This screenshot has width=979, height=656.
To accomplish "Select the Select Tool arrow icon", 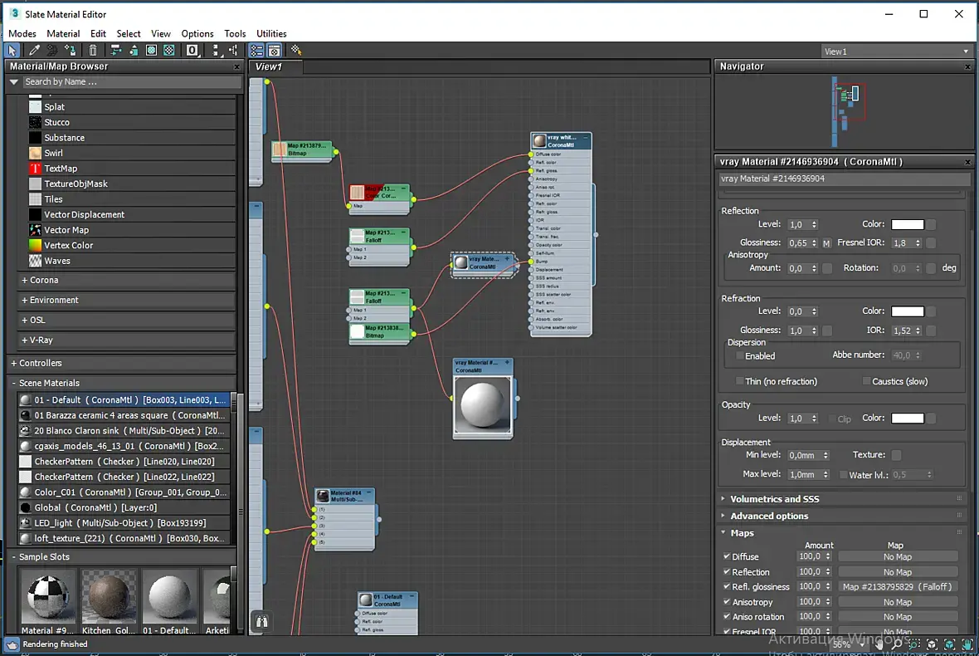I will pyautogui.click(x=13, y=51).
